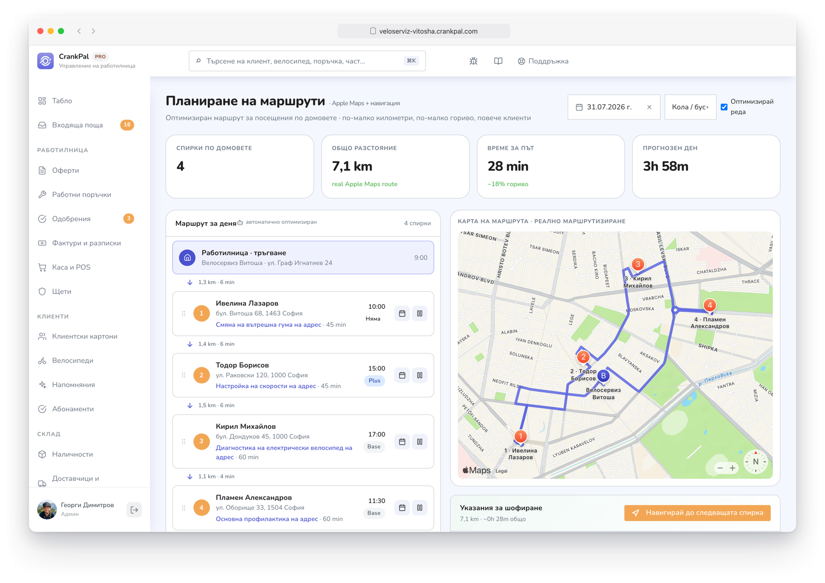
Task: Click the browser forward arrow
Action: [x=93, y=31]
